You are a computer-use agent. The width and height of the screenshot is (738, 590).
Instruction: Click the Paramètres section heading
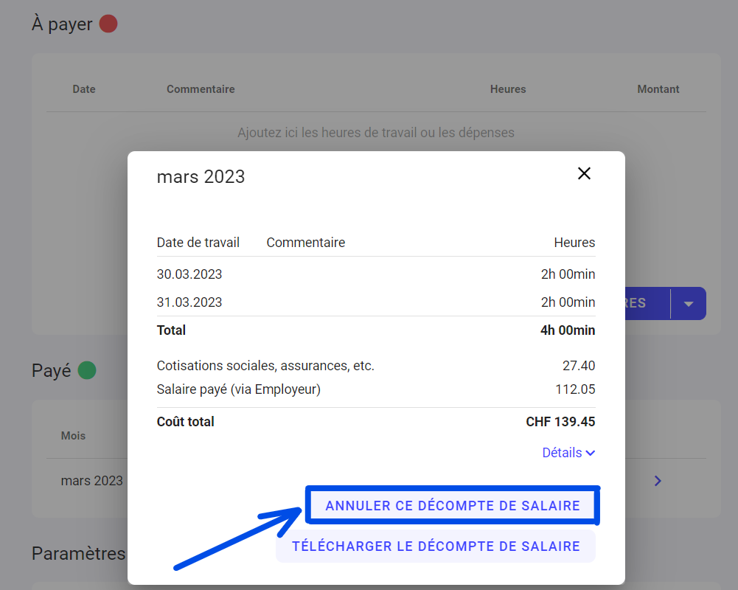point(79,553)
